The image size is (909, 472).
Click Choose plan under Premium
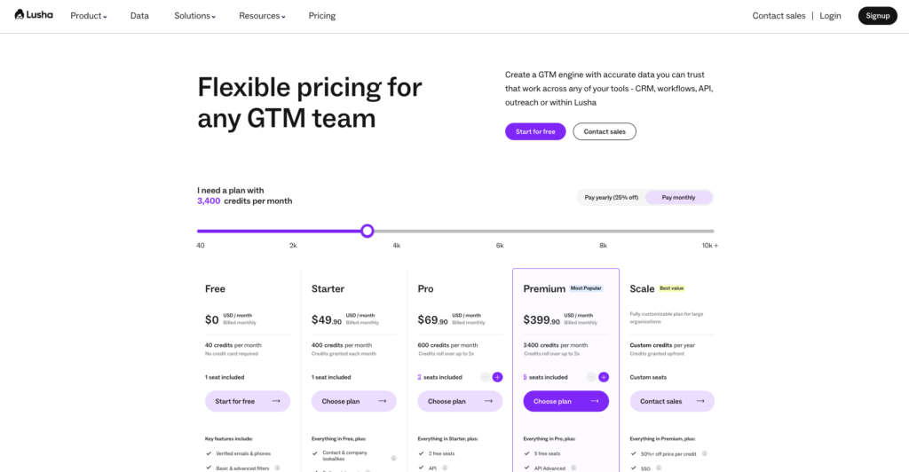coord(565,401)
